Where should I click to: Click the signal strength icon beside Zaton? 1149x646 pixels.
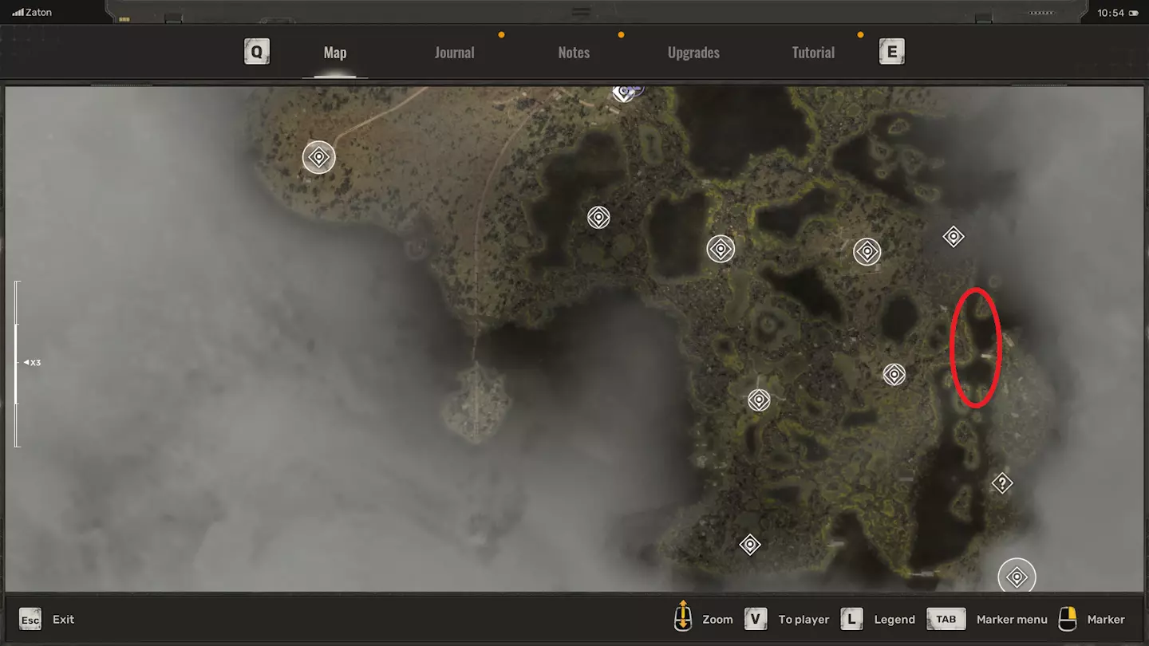pyautogui.click(x=18, y=13)
